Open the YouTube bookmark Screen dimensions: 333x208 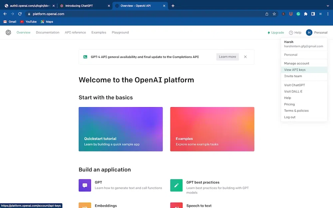(x=28, y=22)
